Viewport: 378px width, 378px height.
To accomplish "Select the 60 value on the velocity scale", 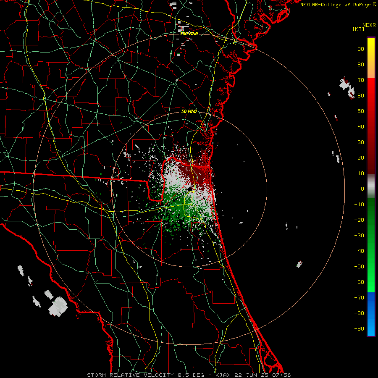I will [x=361, y=96].
